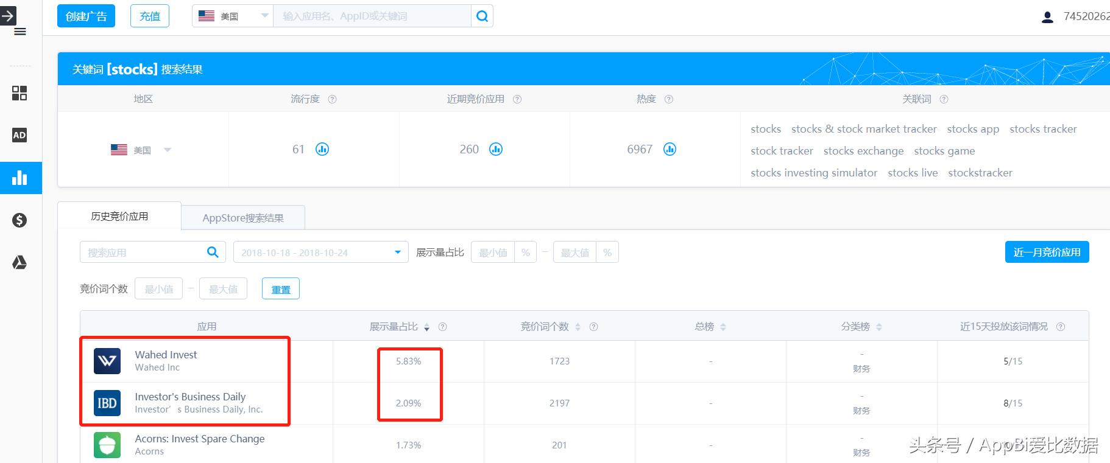This screenshot has height=463, width=1110.
Task: View chart for popularity value 61
Action: click(x=322, y=149)
